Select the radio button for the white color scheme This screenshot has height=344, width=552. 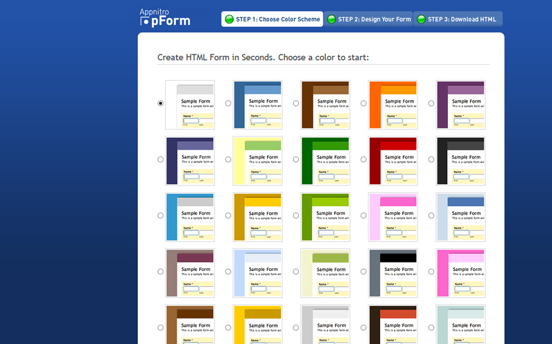pyautogui.click(x=161, y=103)
